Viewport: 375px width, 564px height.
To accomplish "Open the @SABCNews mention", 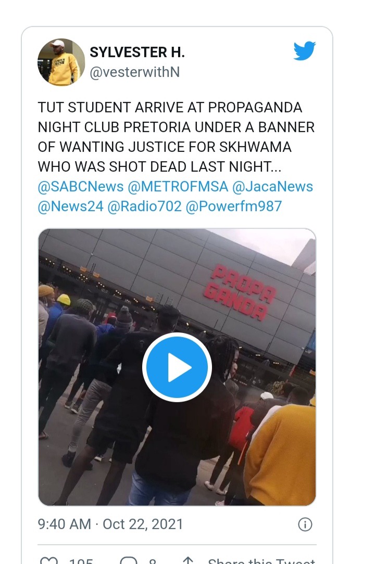I will 81,187.
